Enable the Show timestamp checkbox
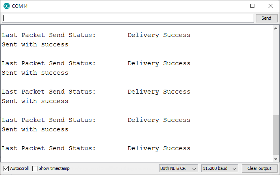Viewport: 280px width, 175px height. (35, 168)
